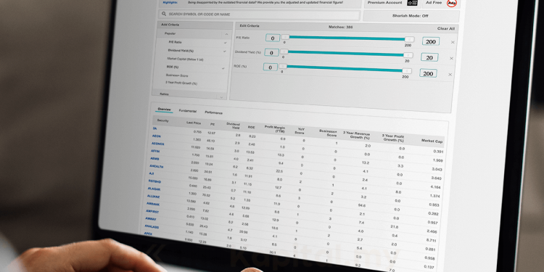
Task: Sort by Business+ Score column header
Action: [328, 133]
